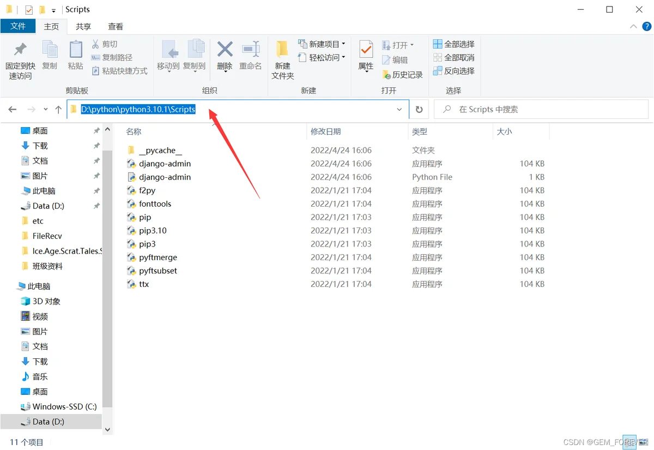This screenshot has width=654, height=450.
Task: Select the django-admin application file
Action: coord(165,164)
